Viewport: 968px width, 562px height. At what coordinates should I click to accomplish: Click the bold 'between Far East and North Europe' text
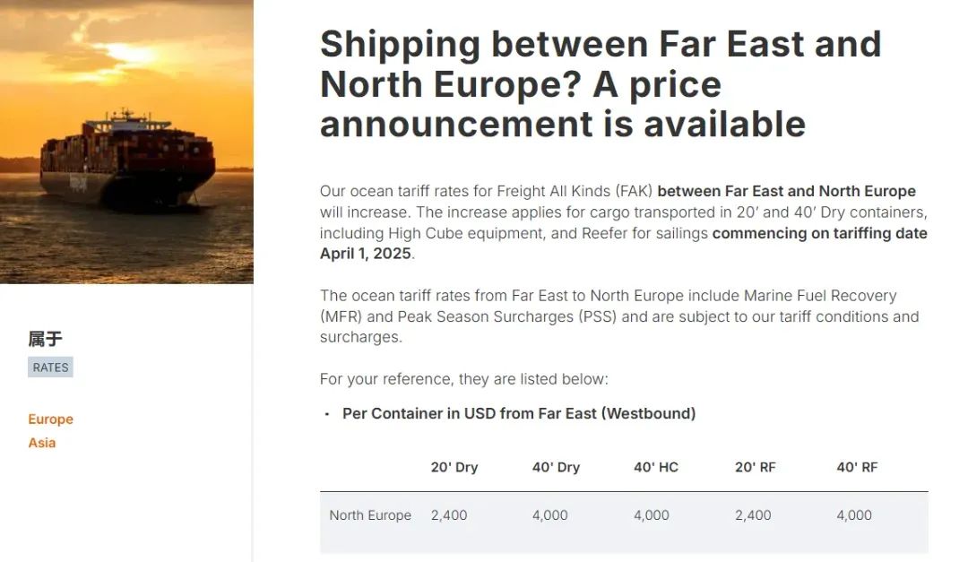click(x=787, y=192)
